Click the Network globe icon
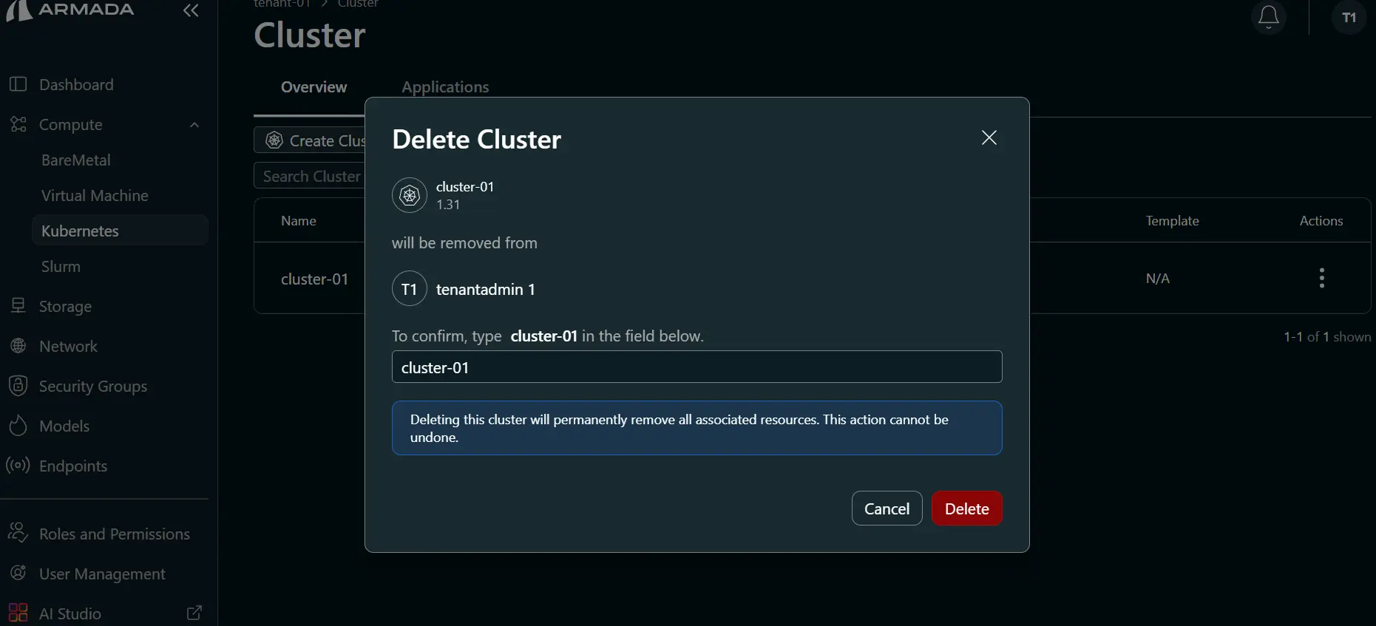1376x626 pixels. [x=18, y=346]
